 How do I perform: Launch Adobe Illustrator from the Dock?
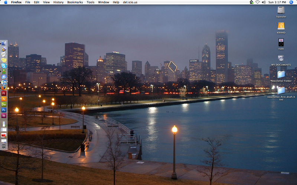[4, 99]
